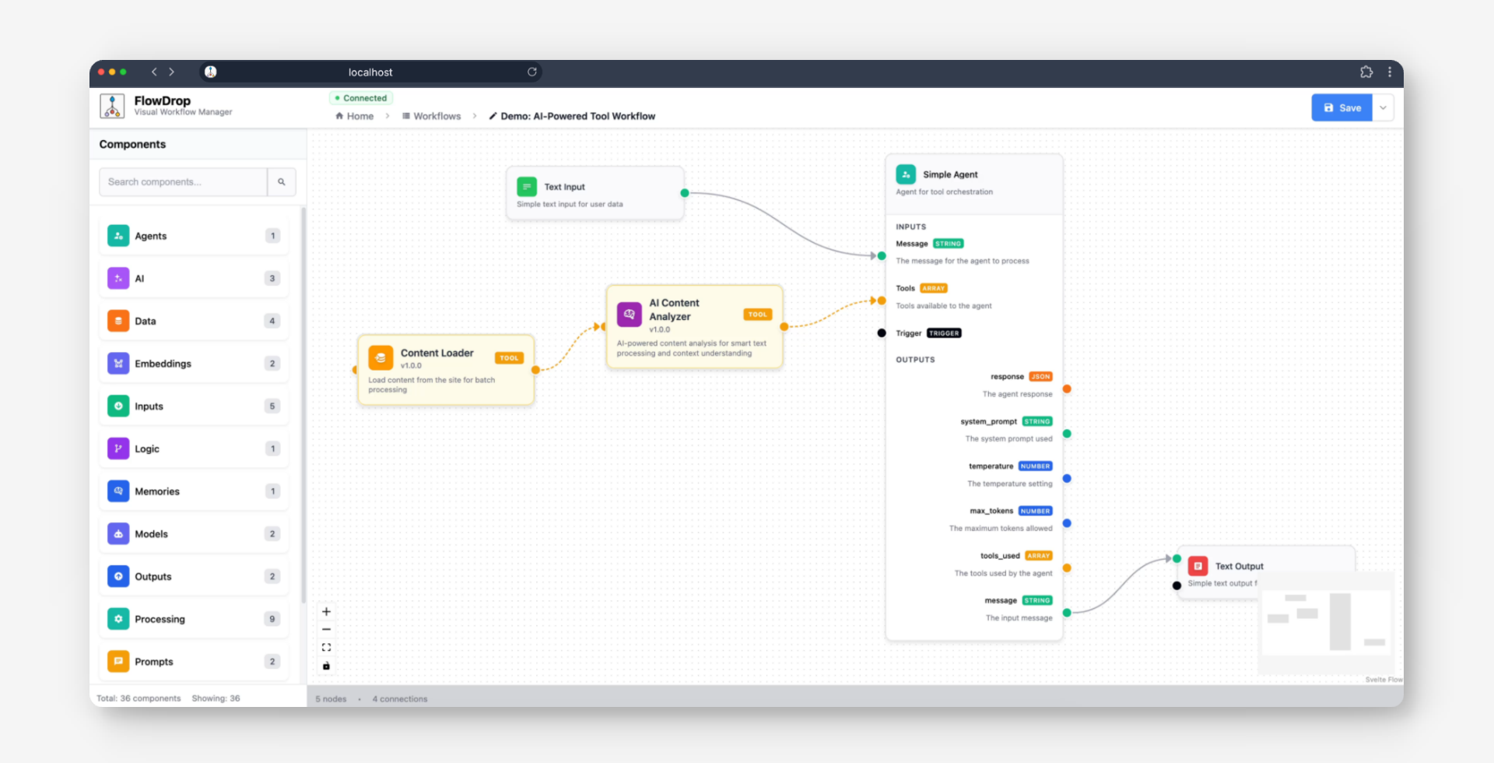Click the Logic category icon
The width and height of the screenshot is (1494, 763).
[118, 448]
